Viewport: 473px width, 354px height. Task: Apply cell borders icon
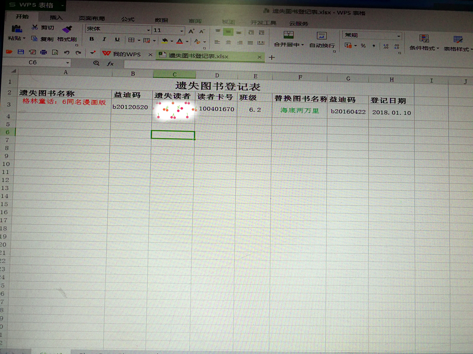131,40
